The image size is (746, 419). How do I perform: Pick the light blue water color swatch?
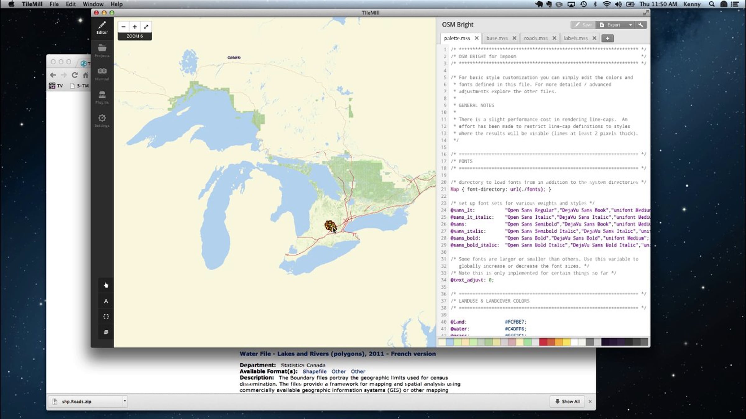tap(450, 342)
